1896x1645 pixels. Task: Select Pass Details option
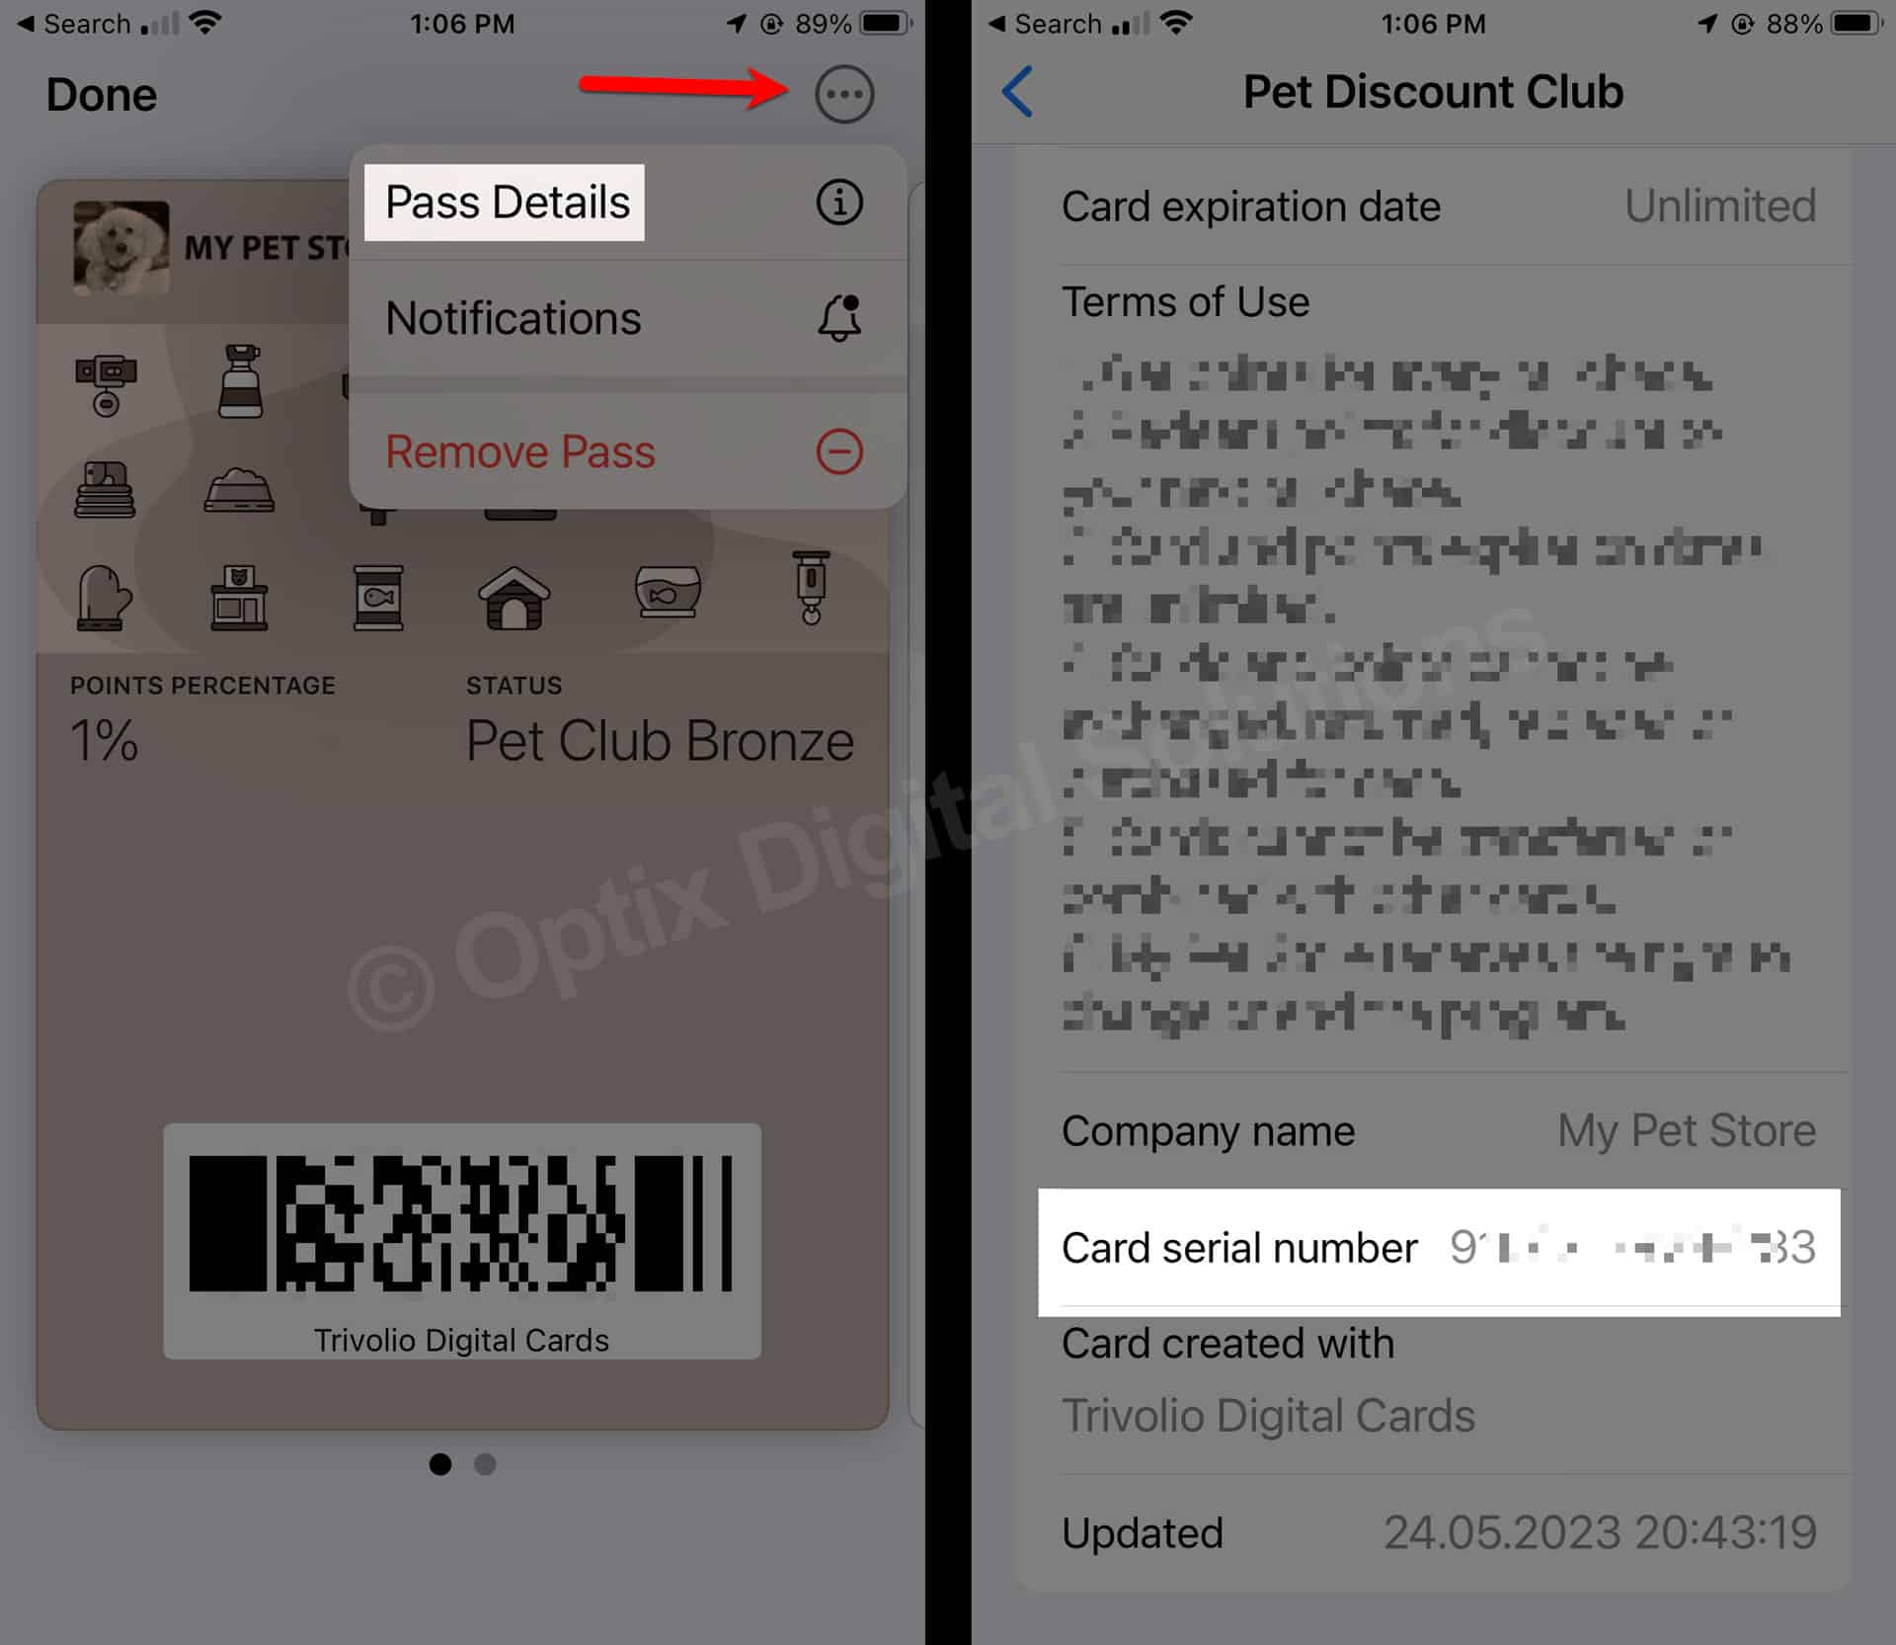coord(507,202)
